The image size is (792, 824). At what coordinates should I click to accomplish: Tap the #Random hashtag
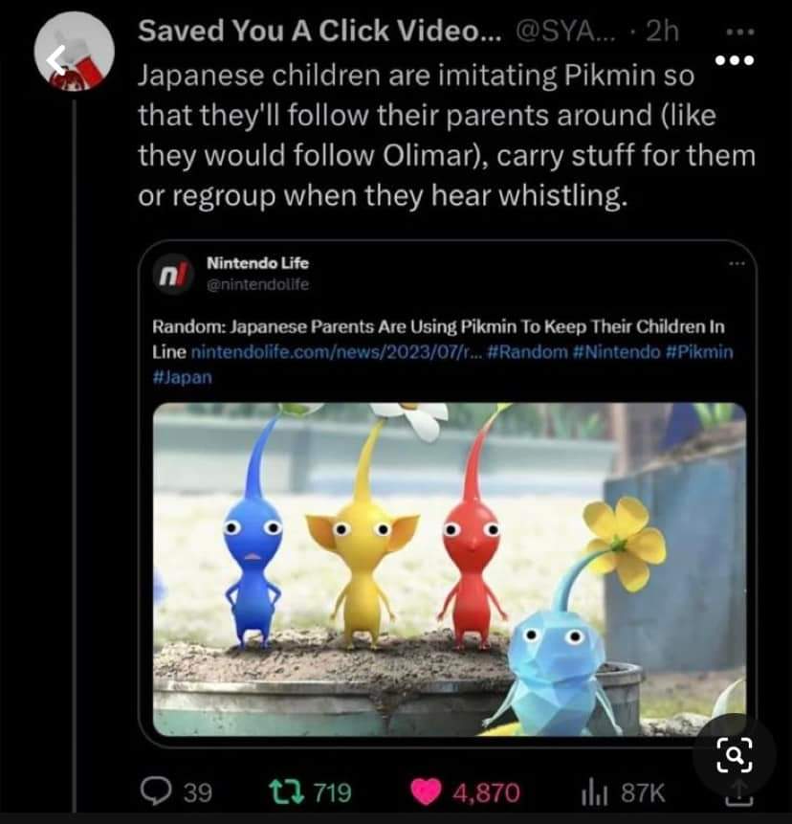click(x=528, y=351)
